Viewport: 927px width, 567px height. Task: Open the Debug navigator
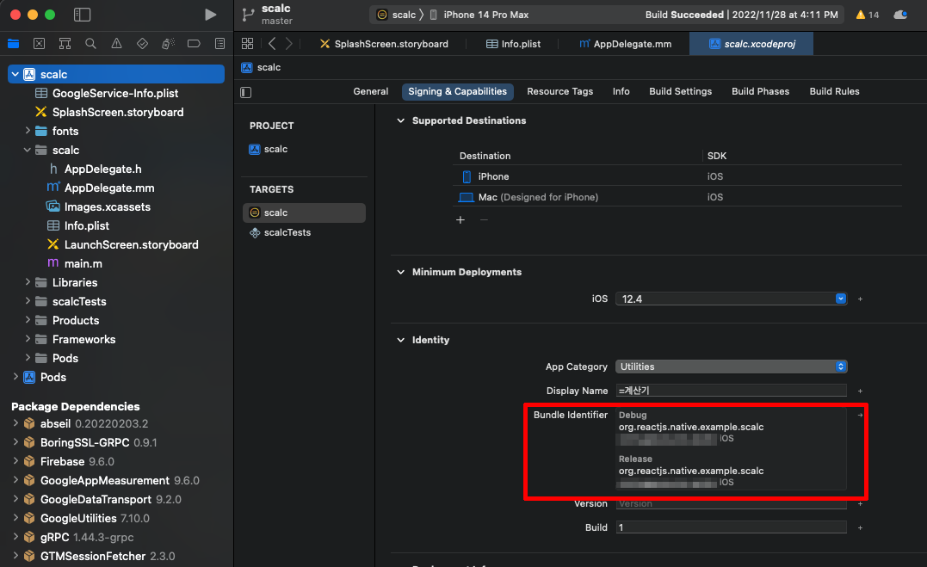[x=168, y=44]
